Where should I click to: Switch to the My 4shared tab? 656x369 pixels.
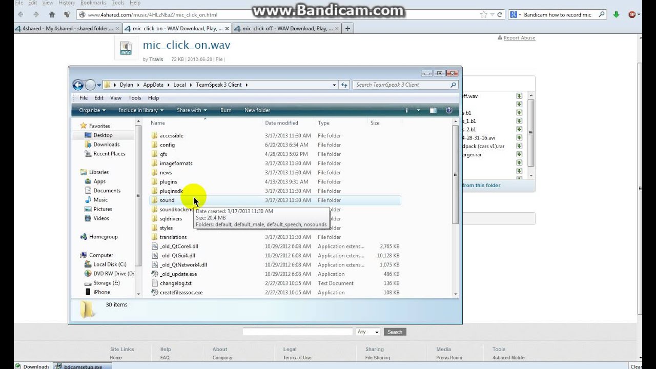[x=67, y=29]
